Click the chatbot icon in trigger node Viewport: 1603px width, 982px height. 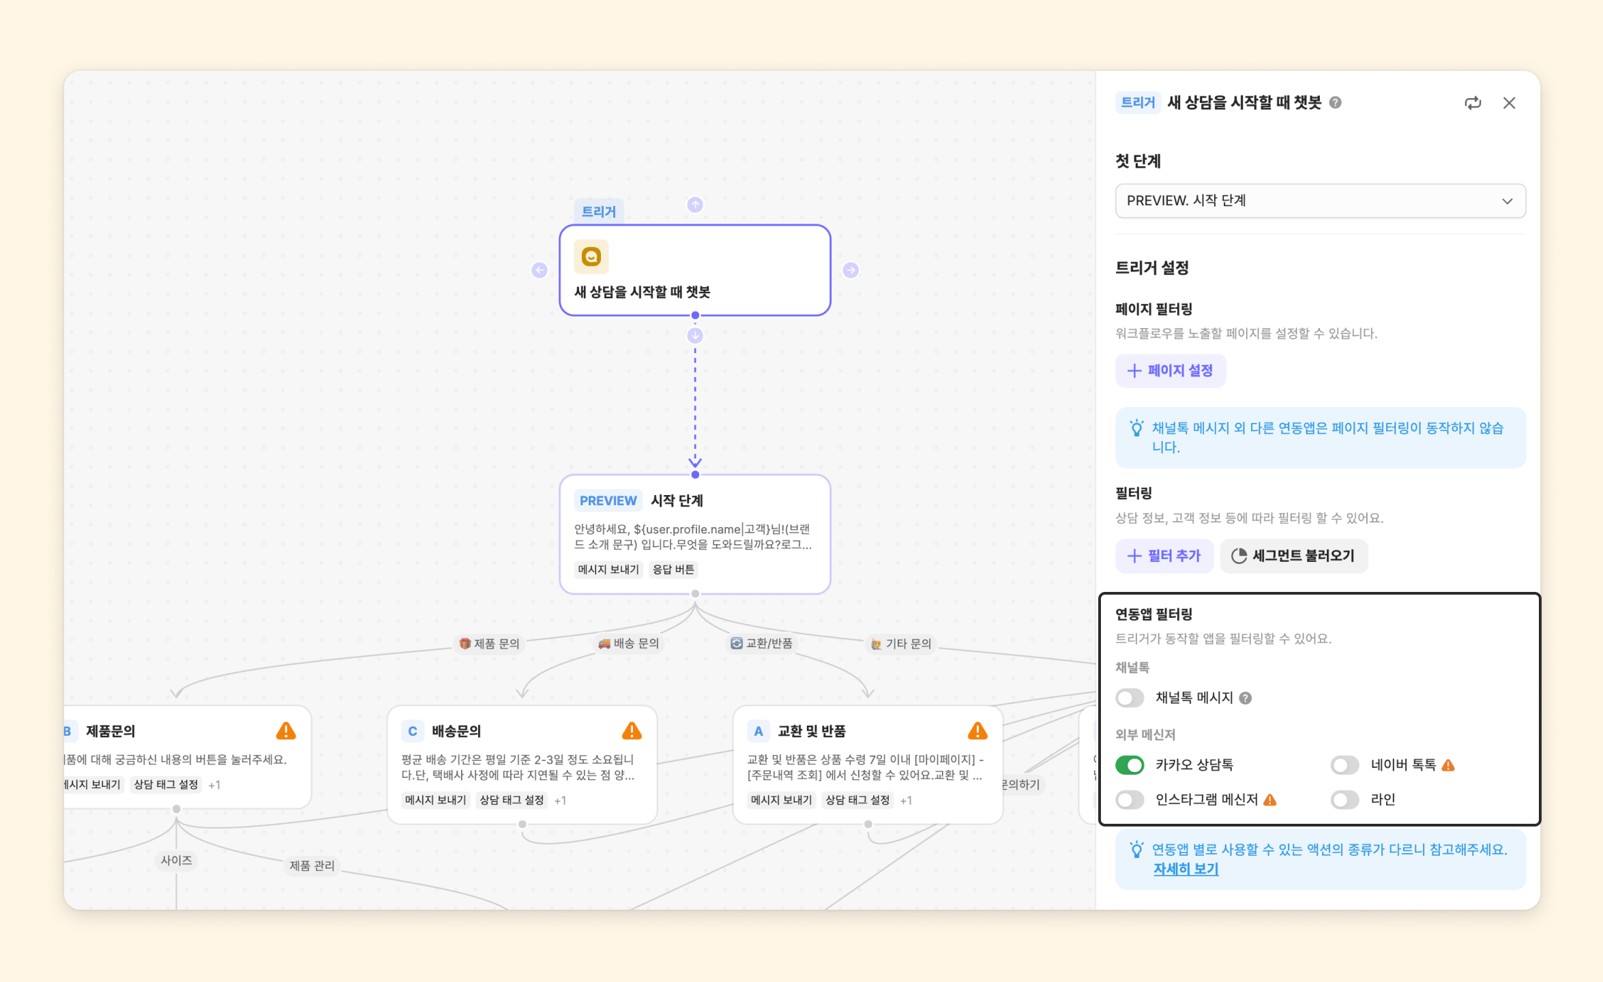click(x=591, y=256)
